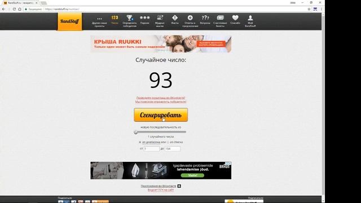Move the count slider handle

click(x=135, y=132)
